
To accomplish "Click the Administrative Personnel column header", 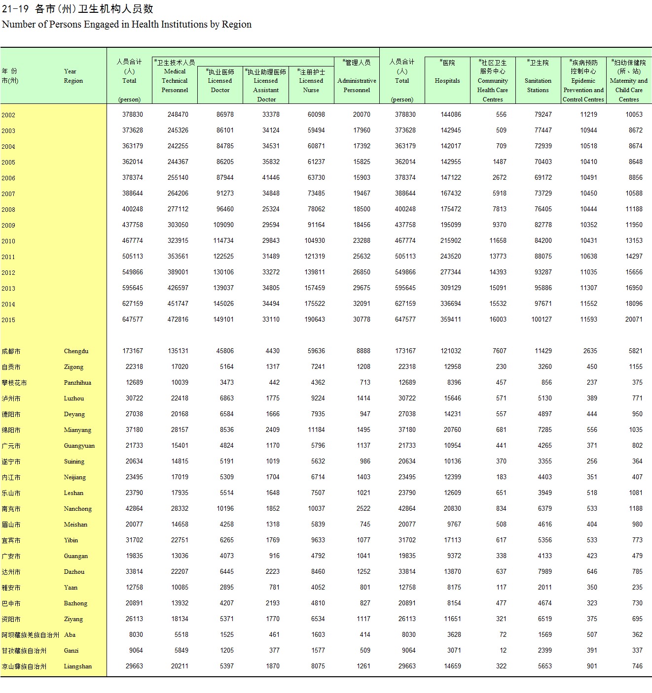I will coord(357,85).
